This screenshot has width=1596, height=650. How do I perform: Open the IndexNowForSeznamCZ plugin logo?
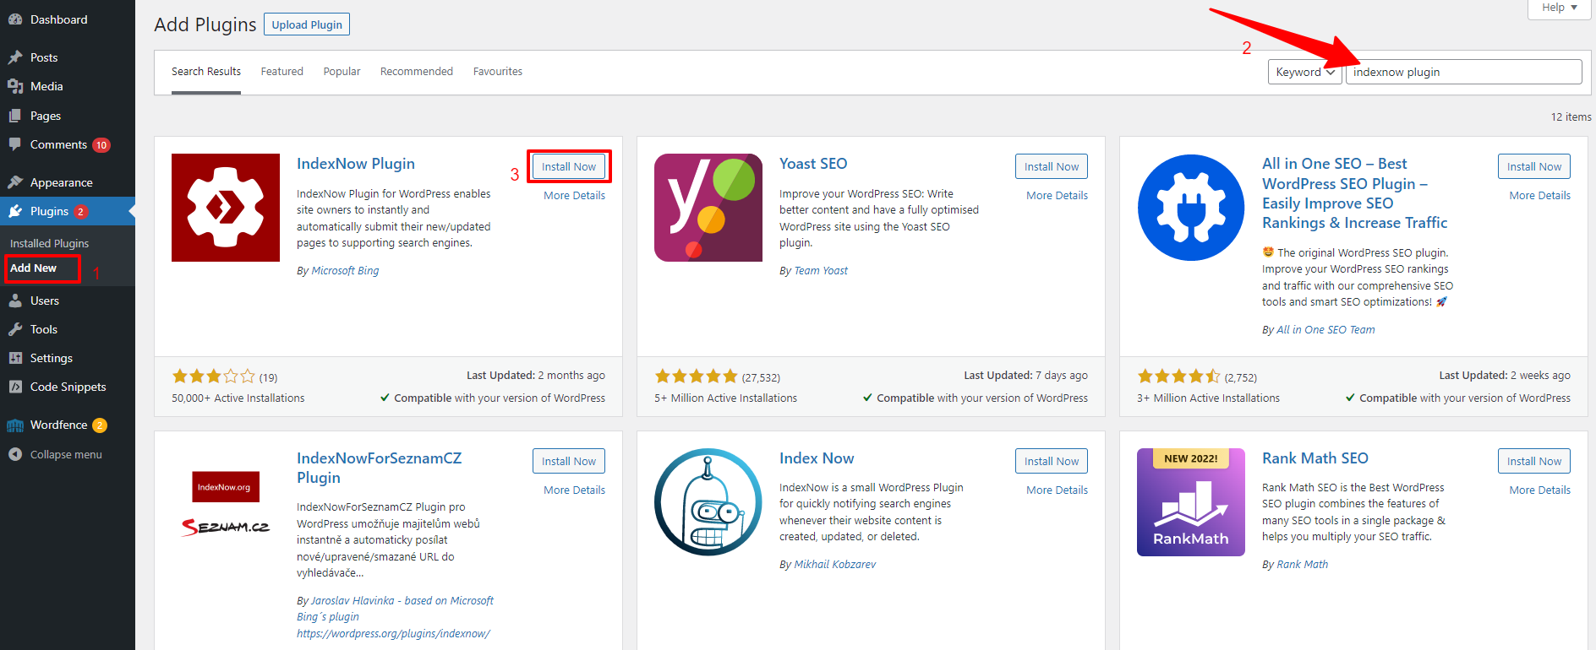[x=226, y=502]
